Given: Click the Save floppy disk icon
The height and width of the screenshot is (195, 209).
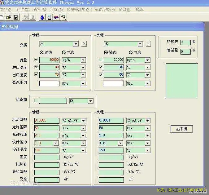Looking at the screenshot, I should [x=16, y=17].
